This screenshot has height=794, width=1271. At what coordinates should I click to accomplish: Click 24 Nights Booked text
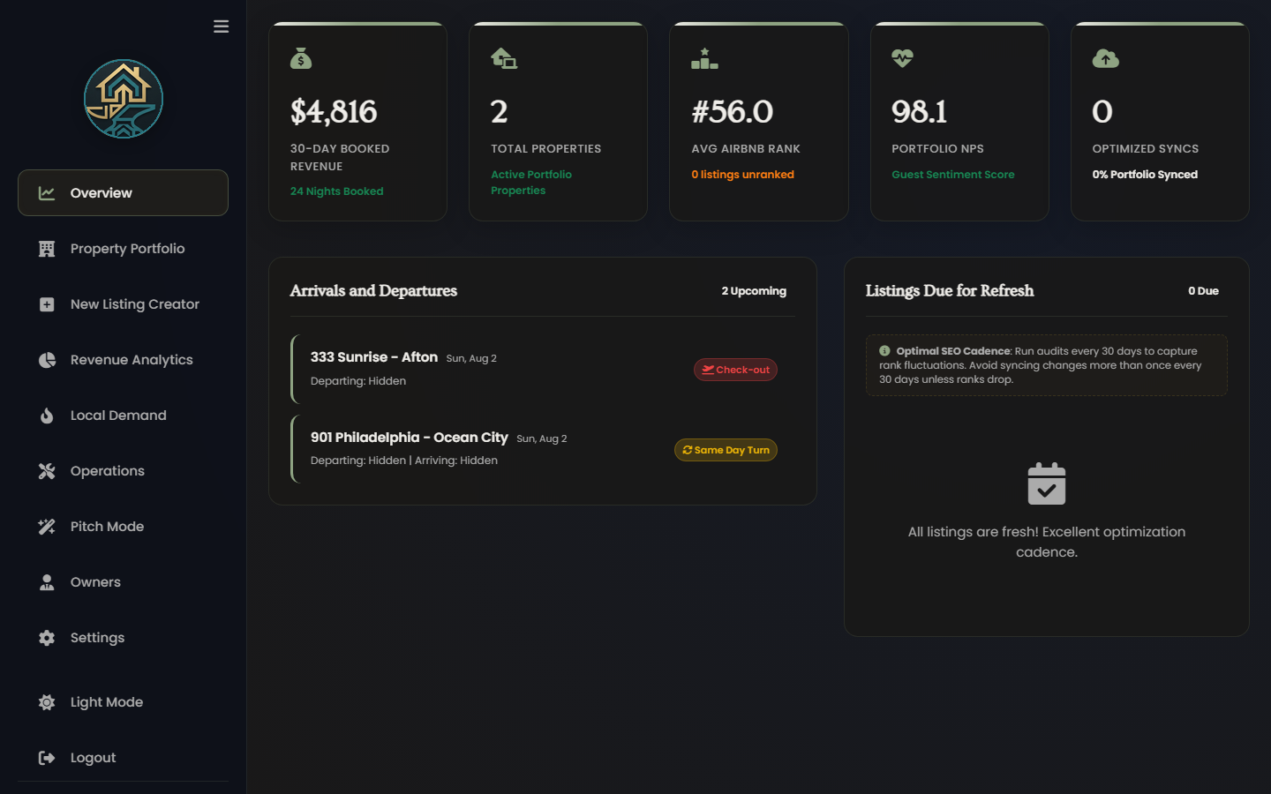click(x=336, y=191)
